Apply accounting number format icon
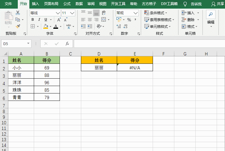This screenshot has width=225, height=151. 119,20
